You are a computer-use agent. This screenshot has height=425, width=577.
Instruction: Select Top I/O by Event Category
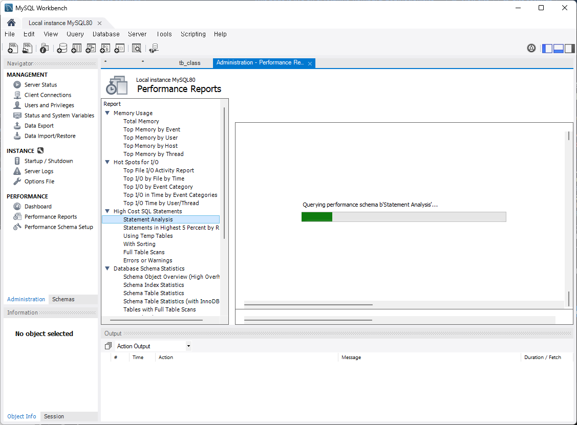(x=158, y=187)
